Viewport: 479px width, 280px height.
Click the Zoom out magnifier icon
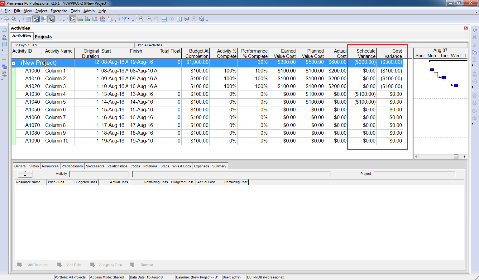click(149, 19)
